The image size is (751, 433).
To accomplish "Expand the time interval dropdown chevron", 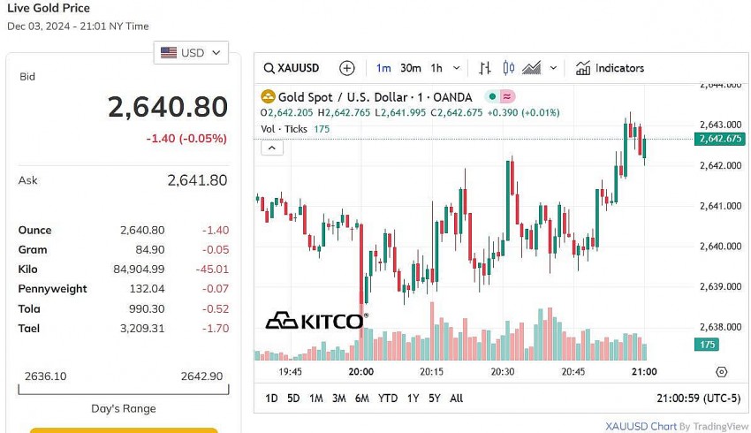I will pyautogui.click(x=457, y=68).
